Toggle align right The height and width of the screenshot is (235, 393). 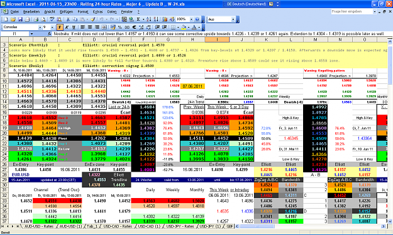[97, 27]
